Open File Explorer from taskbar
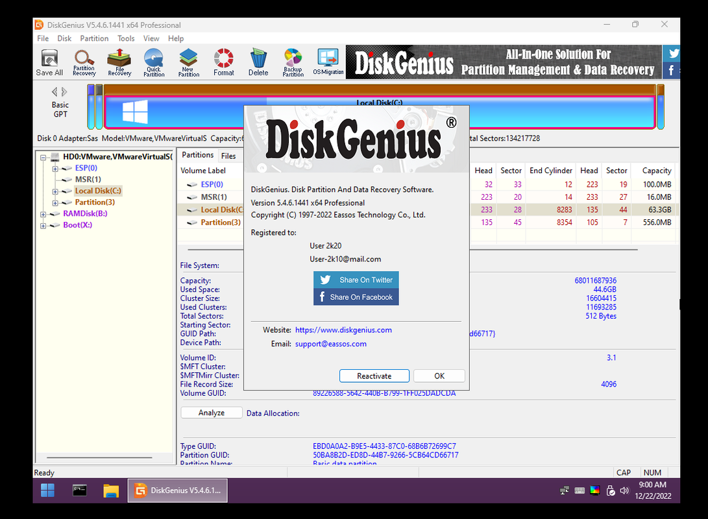708x519 pixels. click(111, 490)
